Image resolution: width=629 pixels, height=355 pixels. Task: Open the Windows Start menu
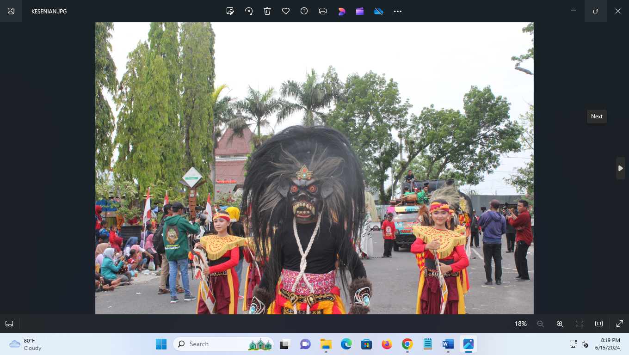[x=161, y=344]
